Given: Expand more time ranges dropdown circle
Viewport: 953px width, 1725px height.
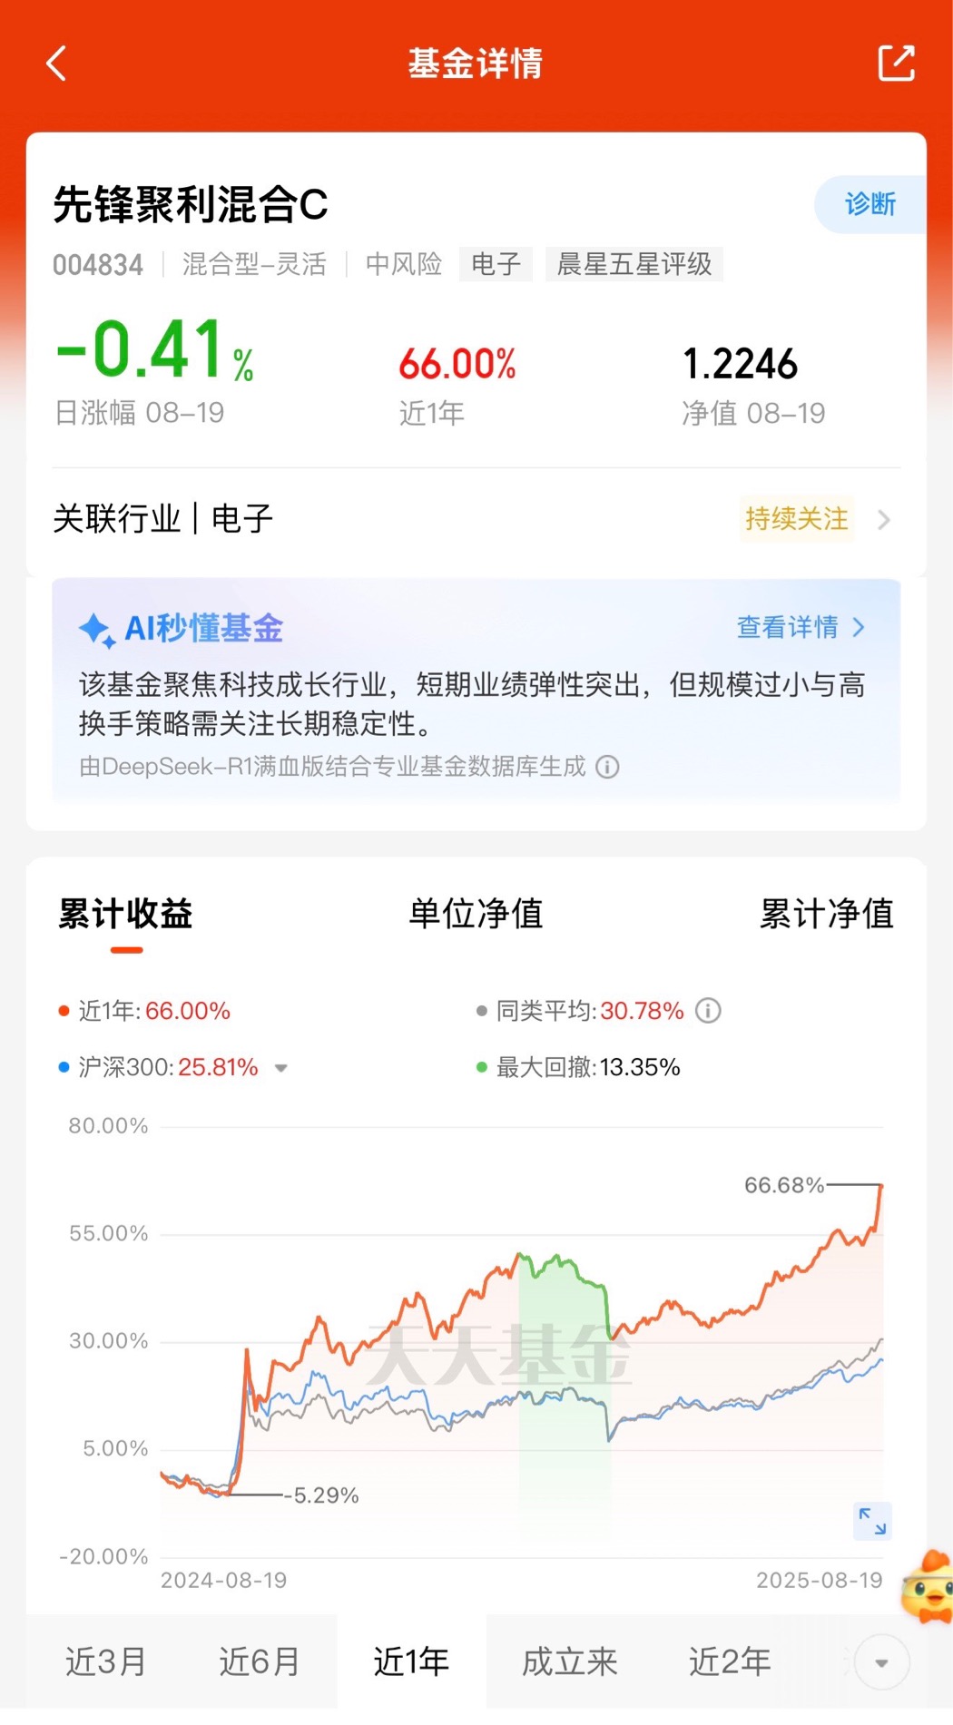Looking at the screenshot, I should pos(881,1662).
